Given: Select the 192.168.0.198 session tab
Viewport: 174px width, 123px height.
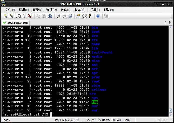Looking at the screenshot, I should click(16, 23).
